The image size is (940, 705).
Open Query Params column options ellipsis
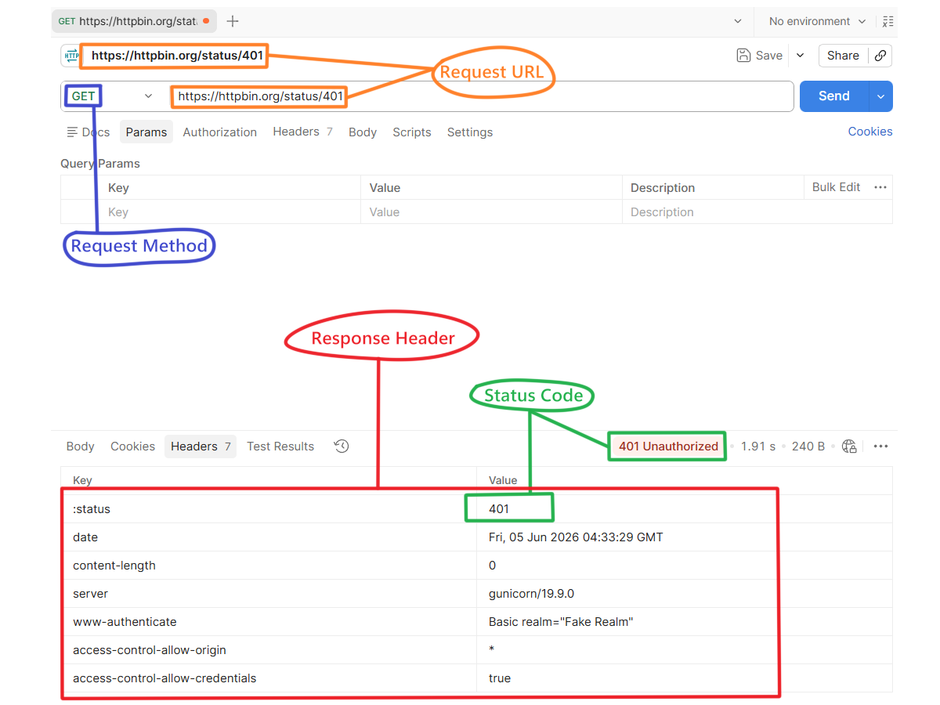coord(880,187)
